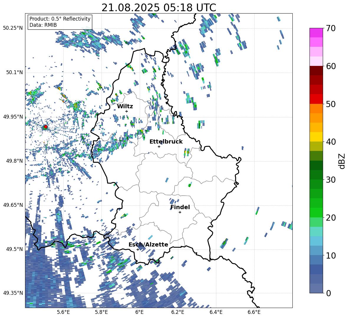Click the longitude label 6.6°E
This screenshot has height=318, width=349.
coord(254,312)
